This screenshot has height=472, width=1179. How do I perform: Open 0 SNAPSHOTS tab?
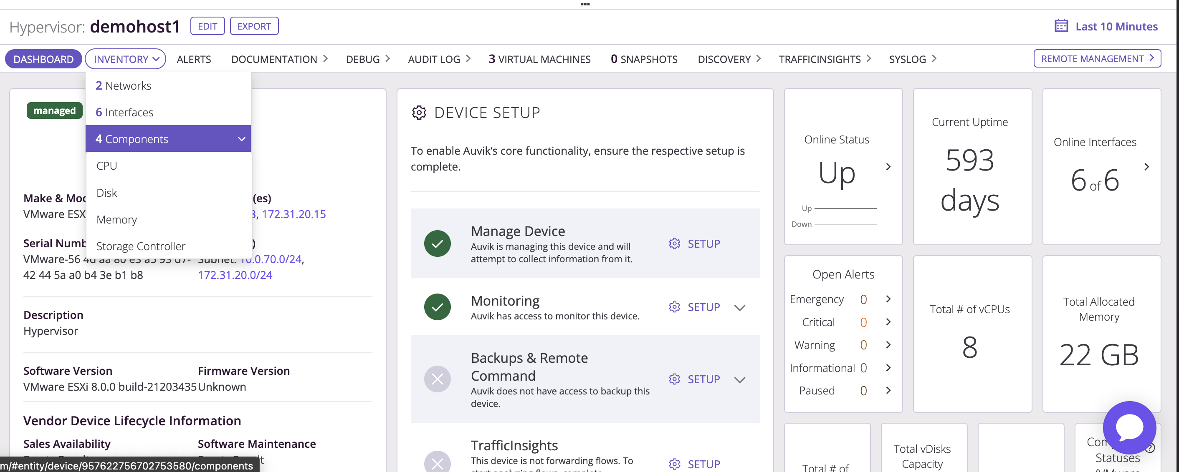pos(644,59)
